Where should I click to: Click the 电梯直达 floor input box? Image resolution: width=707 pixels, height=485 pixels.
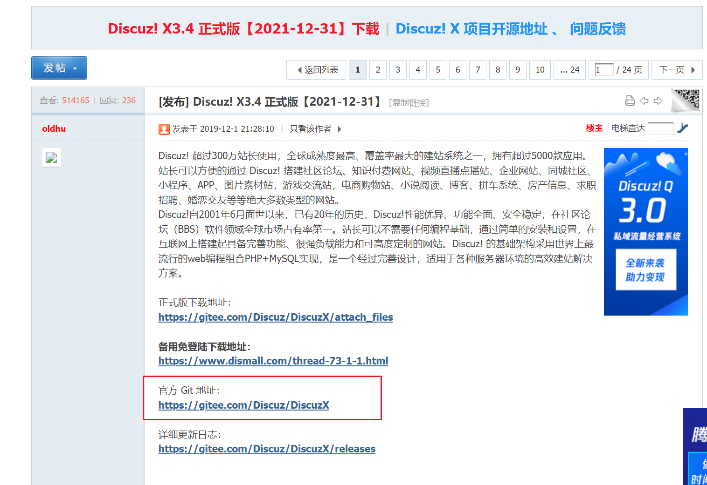click(x=660, y=128)
